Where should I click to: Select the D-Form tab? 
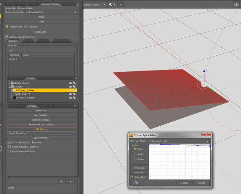pyautogui.click(x=32, y=106)
